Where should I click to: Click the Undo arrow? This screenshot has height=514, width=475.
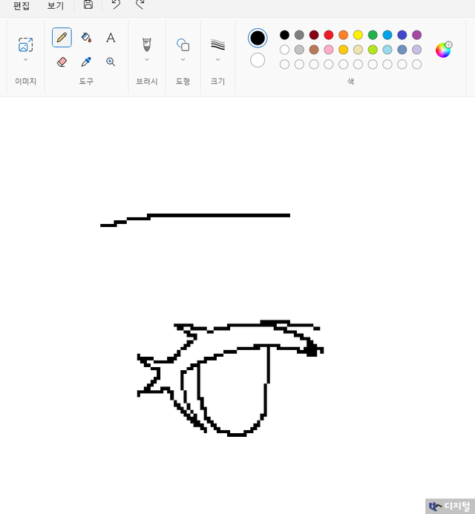pos(116,4)
